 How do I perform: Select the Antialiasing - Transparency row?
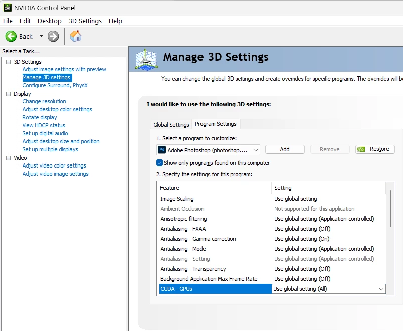point(273,269)
